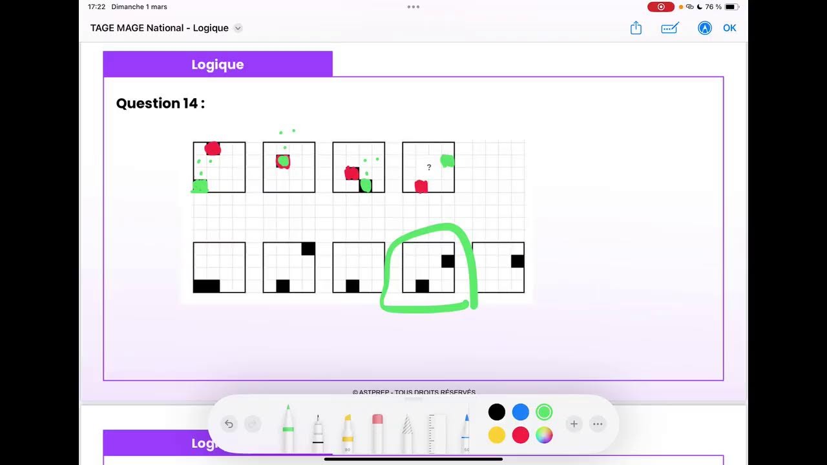
Task: Toggle the markup pen circle icon
Action: coord(705,28)
